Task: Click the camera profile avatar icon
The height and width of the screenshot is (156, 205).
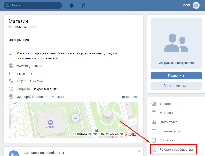Action: (196, 5)
